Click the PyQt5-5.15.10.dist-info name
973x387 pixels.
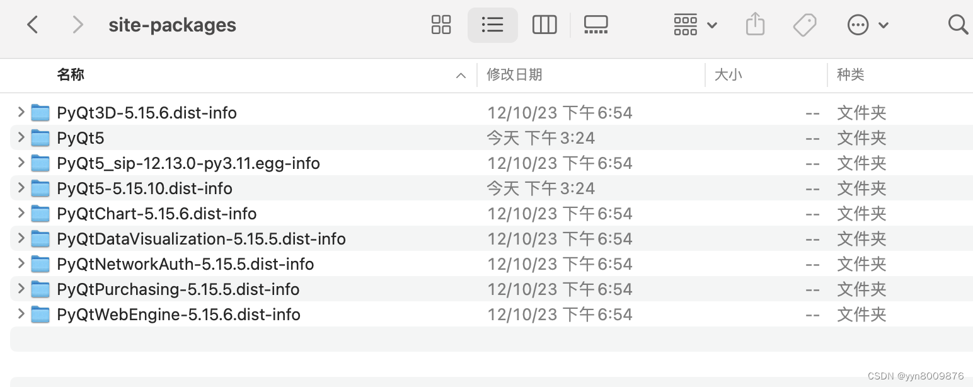(145, 188)
